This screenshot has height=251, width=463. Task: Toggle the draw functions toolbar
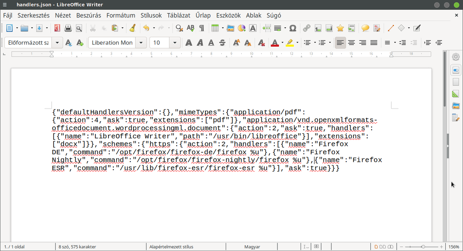coord(417,28)
